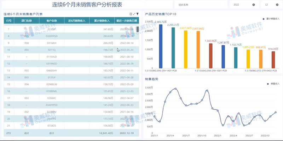
Task: Click the last sale date 2021-12-23
Action: [x=127, y=91]
